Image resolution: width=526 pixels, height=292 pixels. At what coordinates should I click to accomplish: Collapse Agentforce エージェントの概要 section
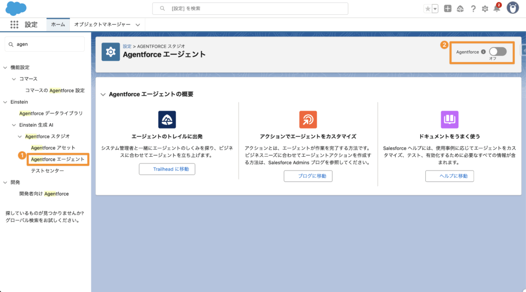[x=103, y=95]
